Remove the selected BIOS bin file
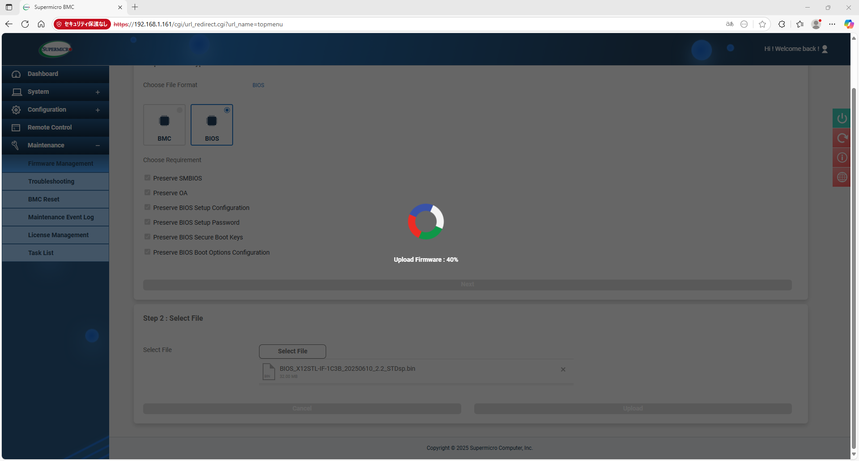Viewport: 859px width, 461px height. tap(563, 369)
